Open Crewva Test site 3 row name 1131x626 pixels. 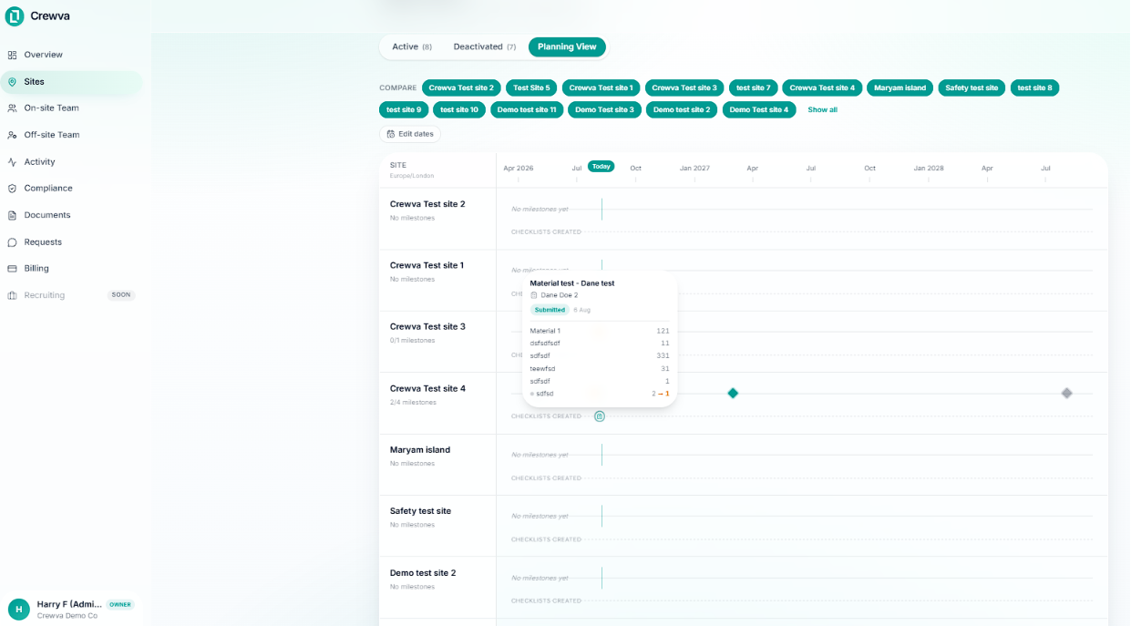(427, 326)
